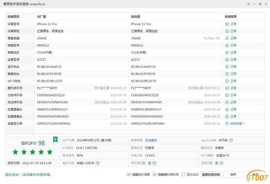The width and height of the screenshot is (270, 184).
Task: Click the green check icon for 销售地区
Action: pos(227,53)
